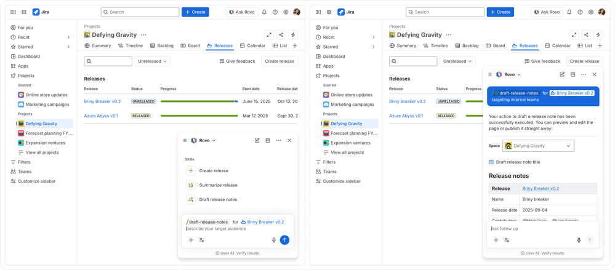615x270 pixels.
Task: Switch to List tab in left screenshot
Action: point(279,46)
